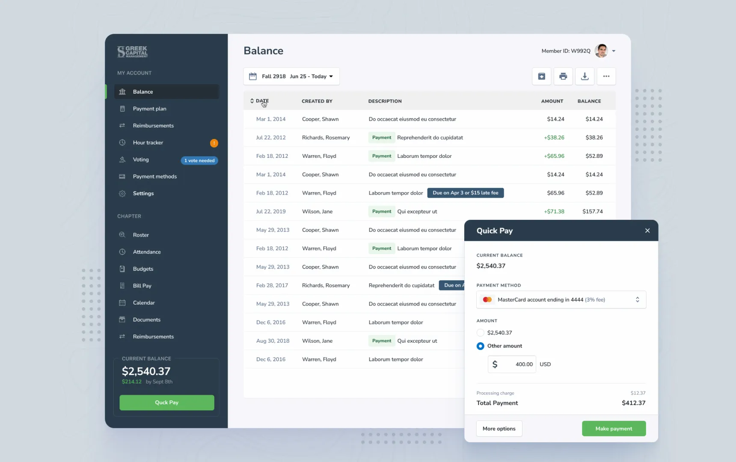
Task: Click the calendar icon in date filter
Action: click(x=253, y=77)
